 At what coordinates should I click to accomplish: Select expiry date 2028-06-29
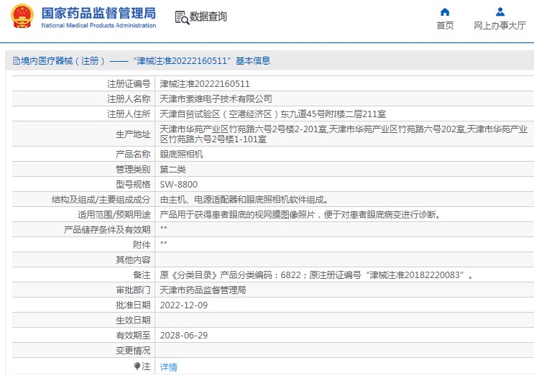tap(184, 336)
